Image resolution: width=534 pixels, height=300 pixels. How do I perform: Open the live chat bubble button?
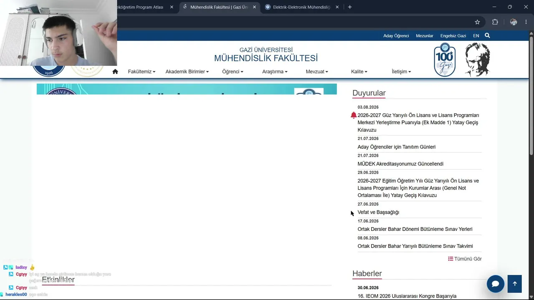496,284
